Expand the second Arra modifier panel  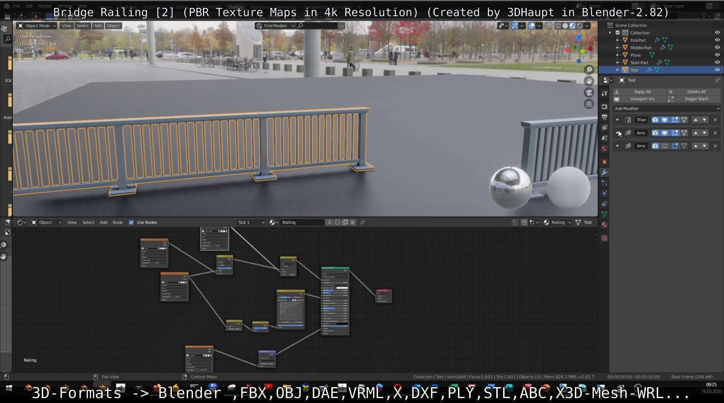(x=617, y=146)
